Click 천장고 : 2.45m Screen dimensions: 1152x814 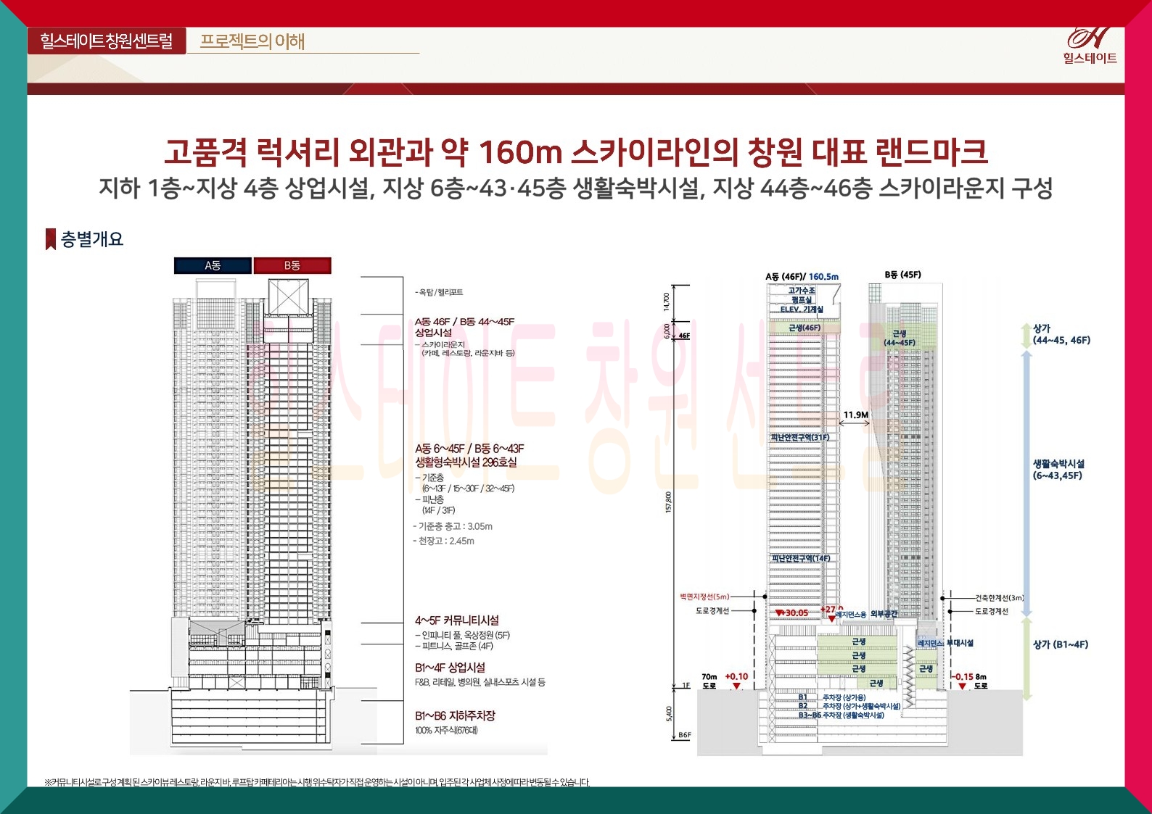pyautogui.click(x=444, y=541)
